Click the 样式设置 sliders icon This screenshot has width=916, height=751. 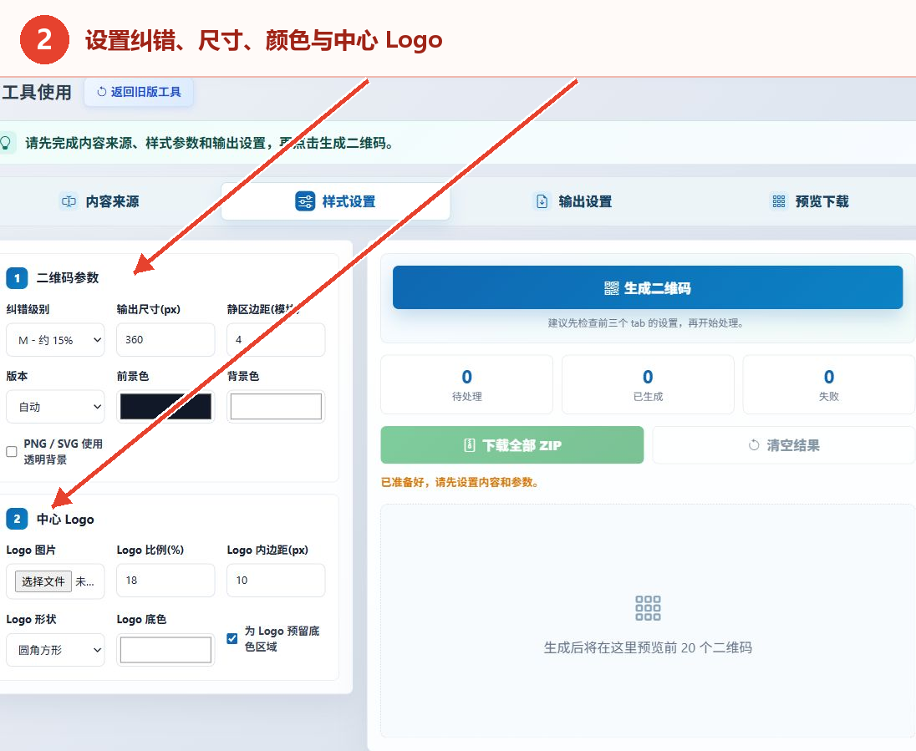click(305, 201)
